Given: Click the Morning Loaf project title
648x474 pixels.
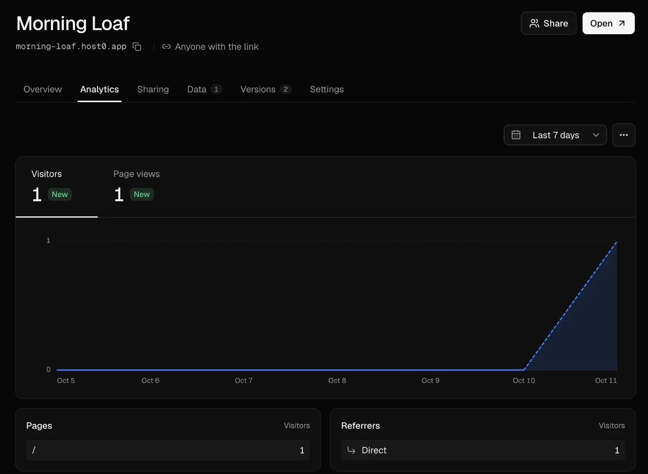Looking at the screenshot, I should [x=73, y=23].
